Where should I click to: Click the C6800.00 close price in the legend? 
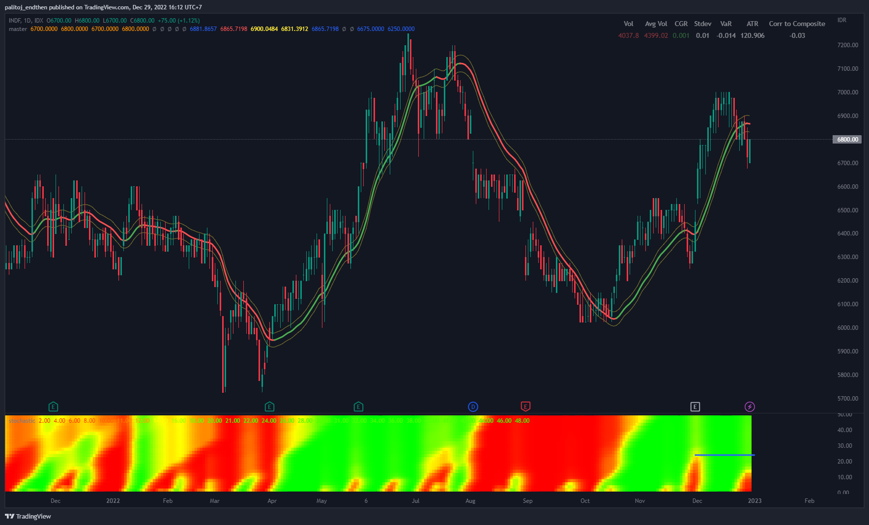point(142,21)
